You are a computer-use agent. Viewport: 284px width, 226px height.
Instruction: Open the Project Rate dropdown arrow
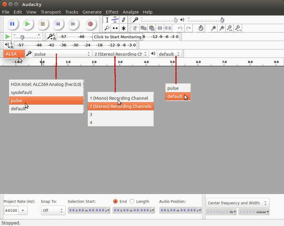click(23, 210)
